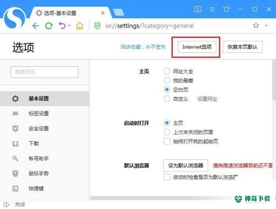Enable 始终打开我的起始页 checkbox
The height and width of the screenshot is (209, 276).
click(167, 141)
